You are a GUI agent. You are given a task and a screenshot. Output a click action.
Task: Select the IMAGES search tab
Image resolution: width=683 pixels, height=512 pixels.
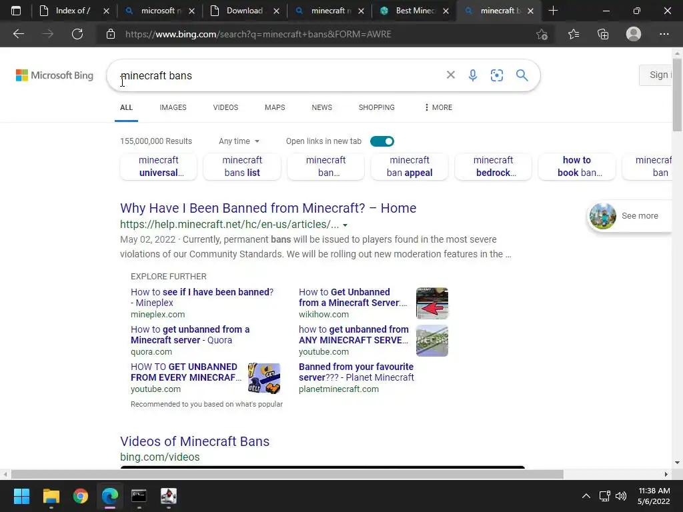(173, 107)
